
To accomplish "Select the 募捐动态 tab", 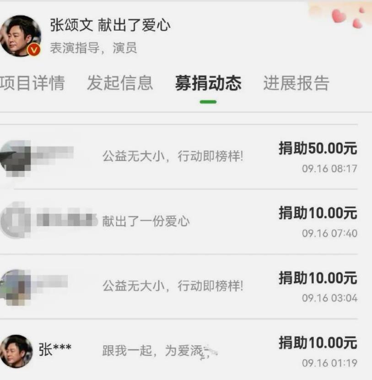I will coord(208,83).
